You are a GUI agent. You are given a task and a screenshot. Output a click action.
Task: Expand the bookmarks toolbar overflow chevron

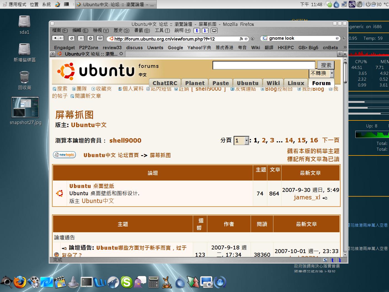coord(345,47)
